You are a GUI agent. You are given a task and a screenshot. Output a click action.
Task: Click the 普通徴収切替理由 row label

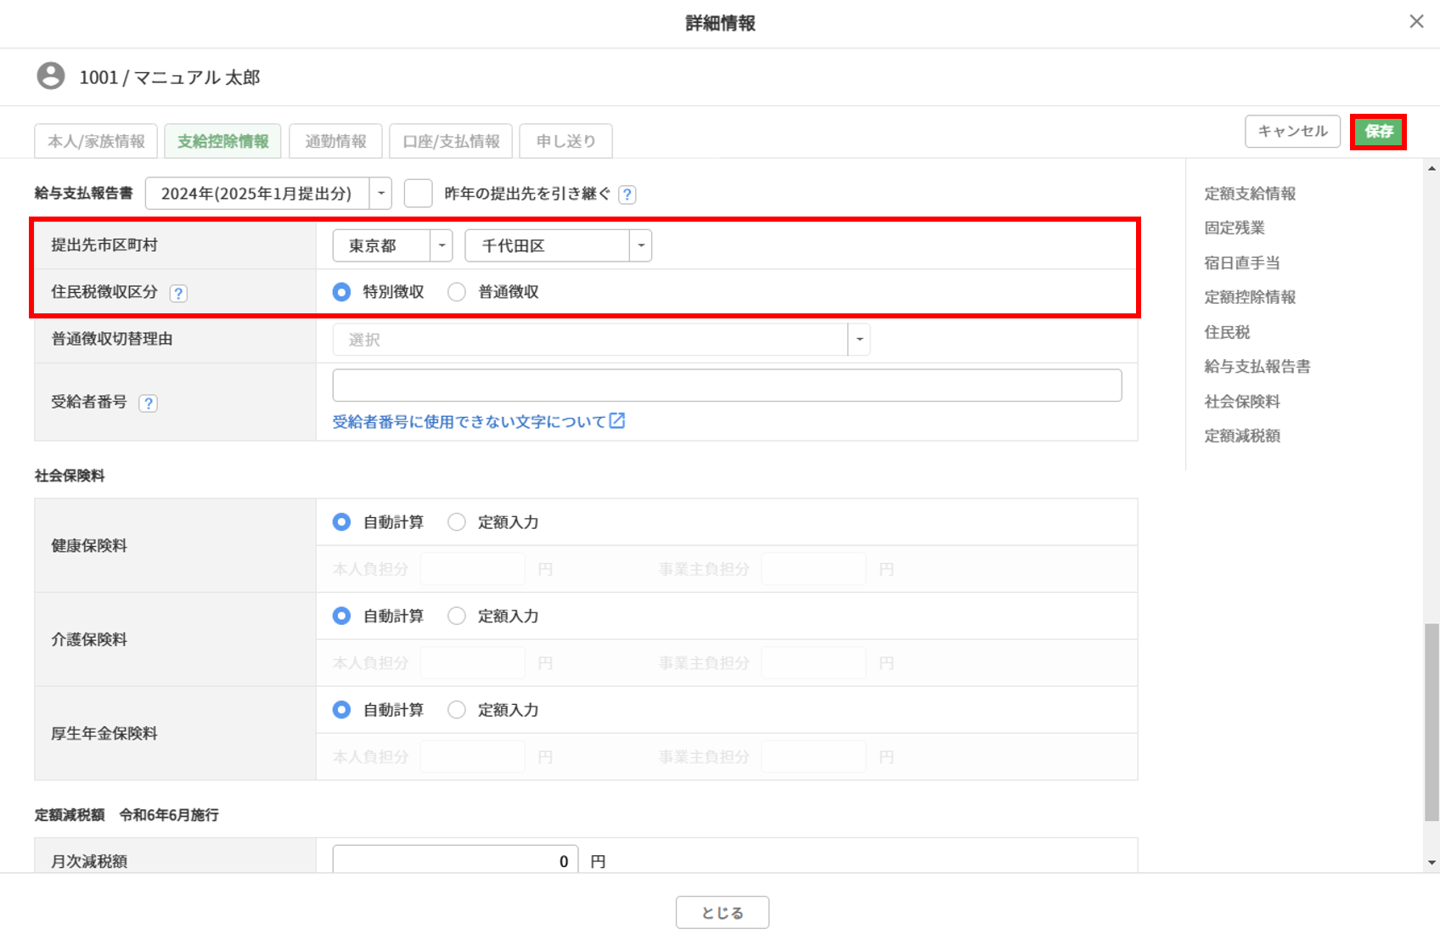click(x=112, y=339)
